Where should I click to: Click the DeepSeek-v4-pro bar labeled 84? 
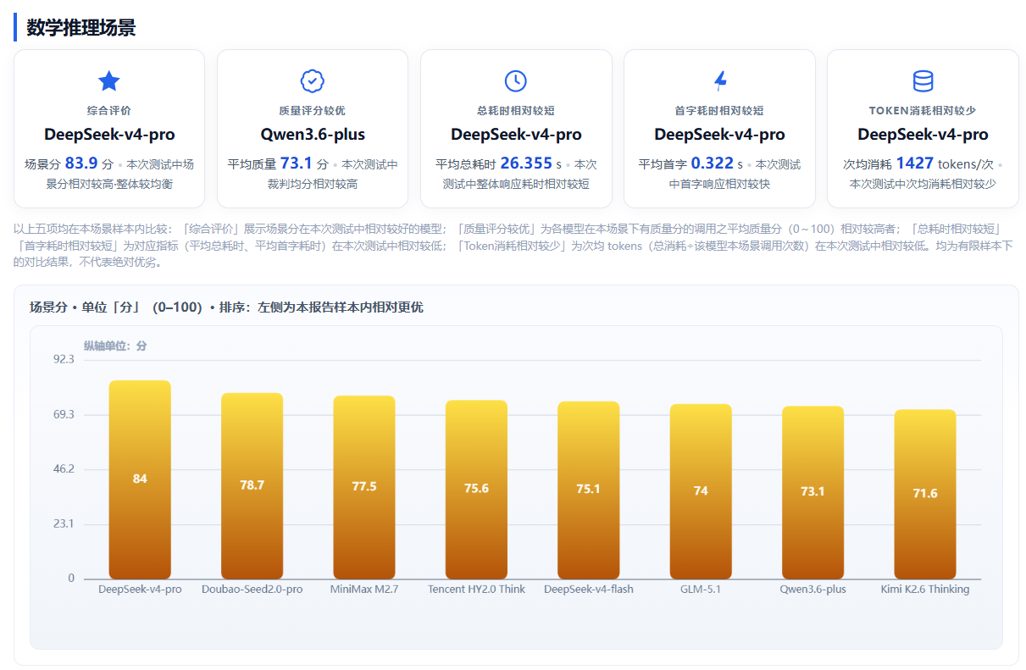(x=140, y=479)
